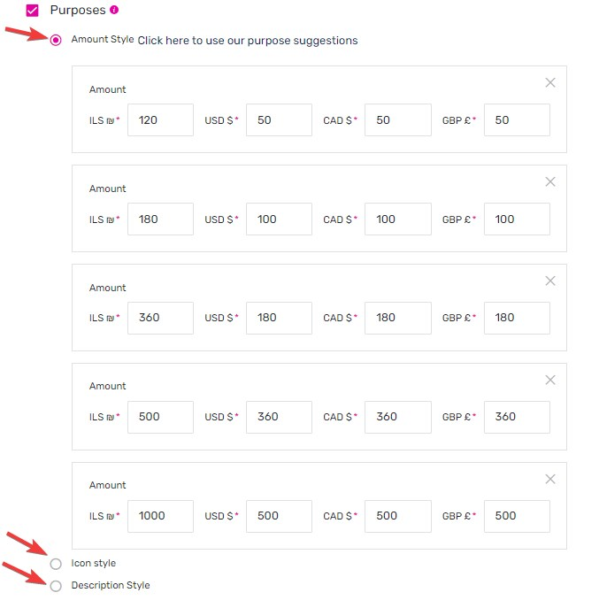Remove the 180 ILS amount row
The width and height of the screenshot is (599, 608).
(x=549, y=181)
